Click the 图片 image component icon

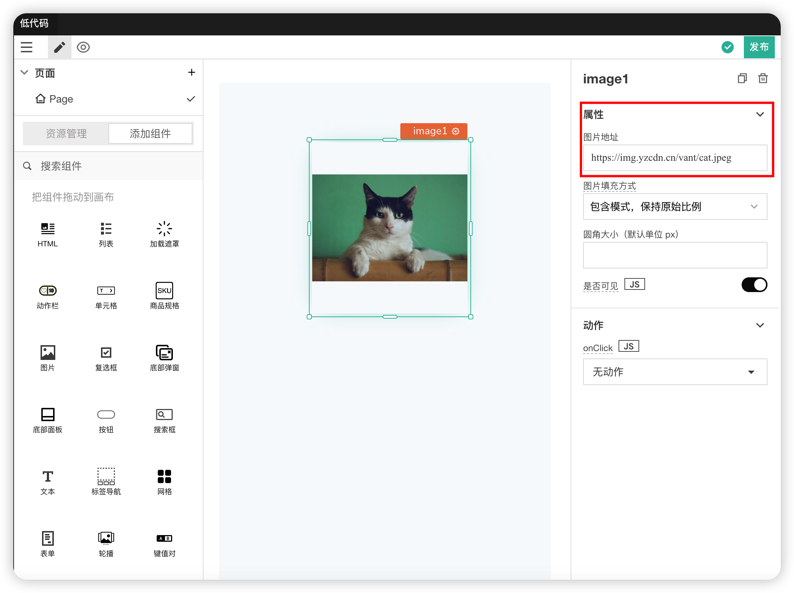(48, 353)
